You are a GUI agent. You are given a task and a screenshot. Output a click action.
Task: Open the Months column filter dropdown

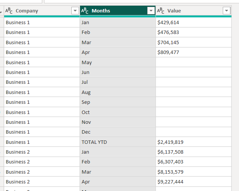click(x=151, y=11)
